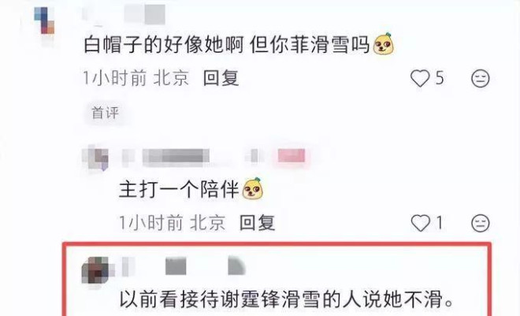The width and height of the screenshot is (520, 316).
Task: Tap the emoji in the top comment
Action: click(x=384, y=44)
